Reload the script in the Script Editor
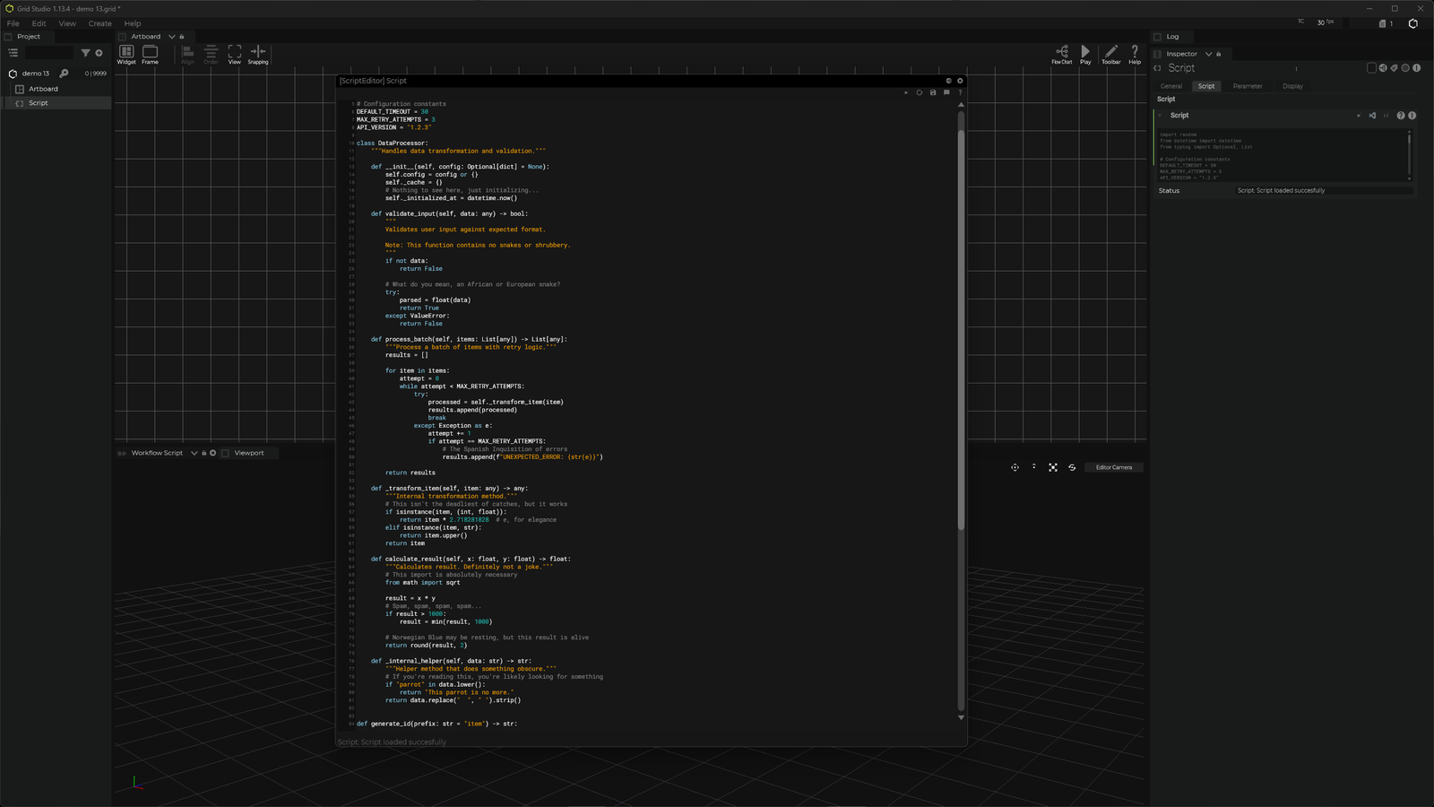The image size is (1434, 807). pos(920,92)
